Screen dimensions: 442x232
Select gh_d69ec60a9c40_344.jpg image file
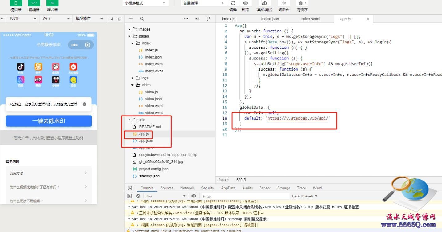[x=161, y=162]
